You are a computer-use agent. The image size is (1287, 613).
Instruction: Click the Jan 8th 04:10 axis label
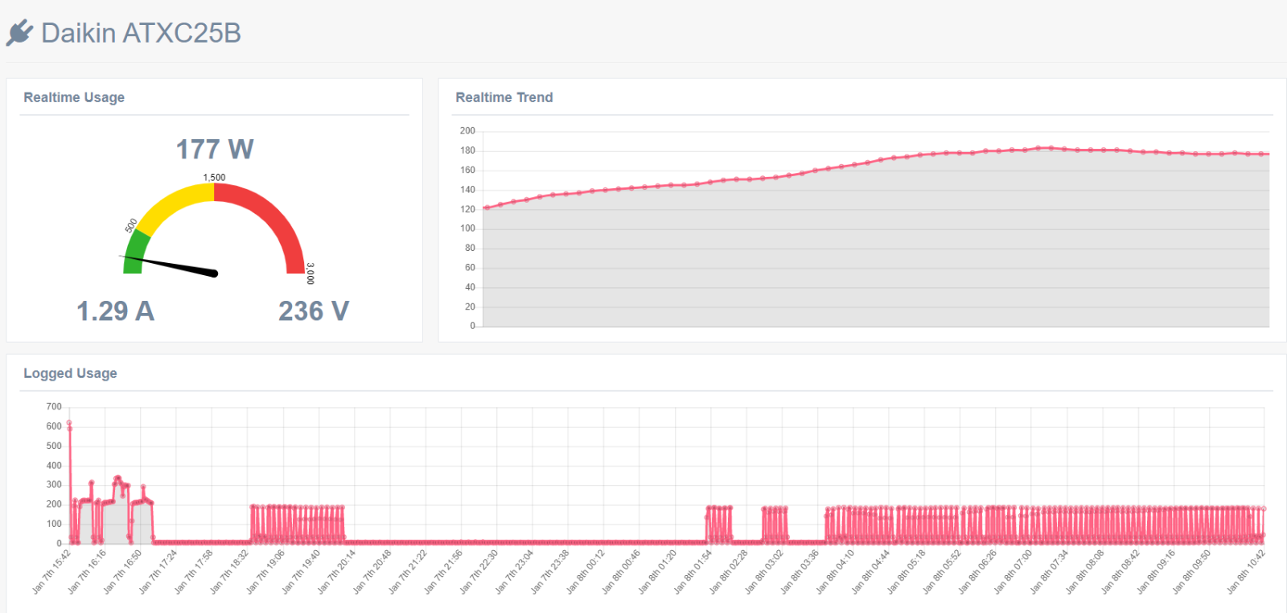tap(835, 572)
